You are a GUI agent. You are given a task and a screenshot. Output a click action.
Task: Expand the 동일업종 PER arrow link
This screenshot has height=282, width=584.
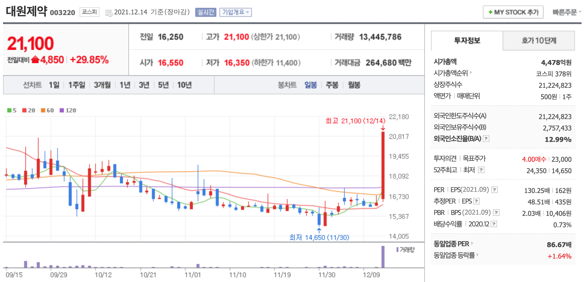pos(472,243)
